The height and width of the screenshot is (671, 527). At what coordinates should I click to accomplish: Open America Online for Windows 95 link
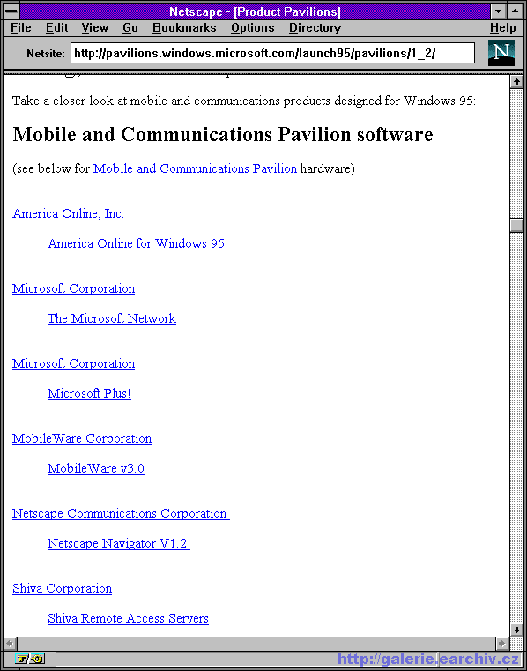point(136,243)
